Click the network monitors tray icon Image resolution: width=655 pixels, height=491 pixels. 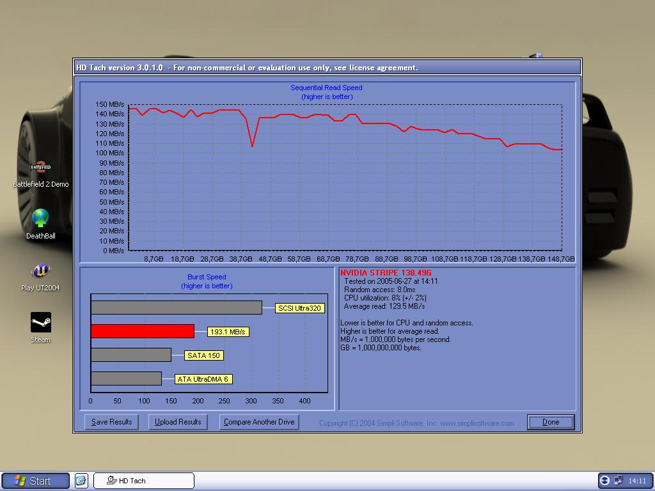coord(619,481)
